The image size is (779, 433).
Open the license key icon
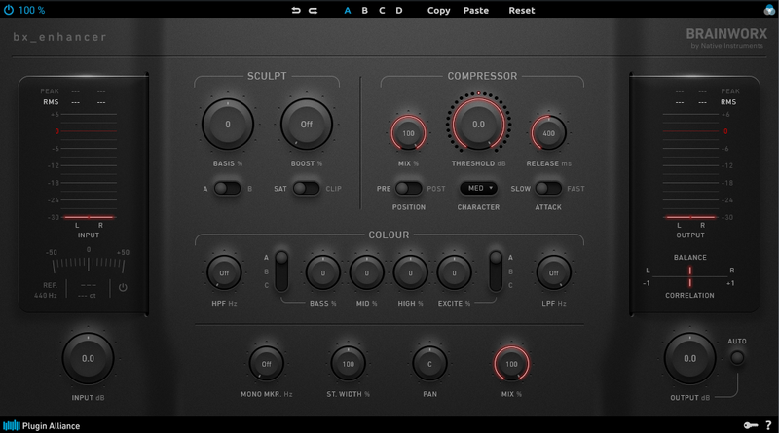751,425
